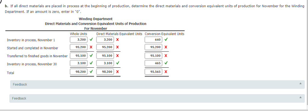Click the 'For November' subtitle
Screen dimensions: 308x111
click(x=96, y=29)
